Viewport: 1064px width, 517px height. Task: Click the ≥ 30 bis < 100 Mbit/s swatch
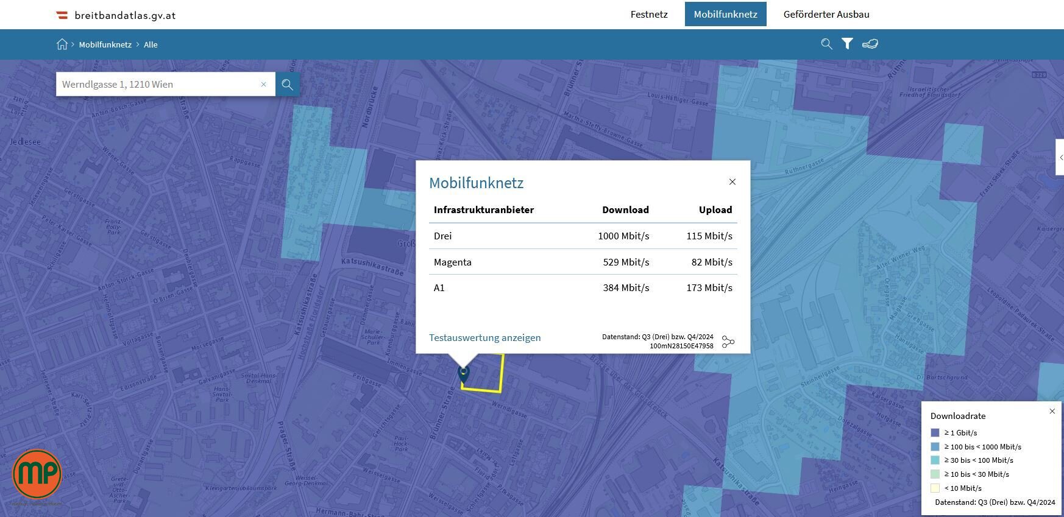pos(935,460)
